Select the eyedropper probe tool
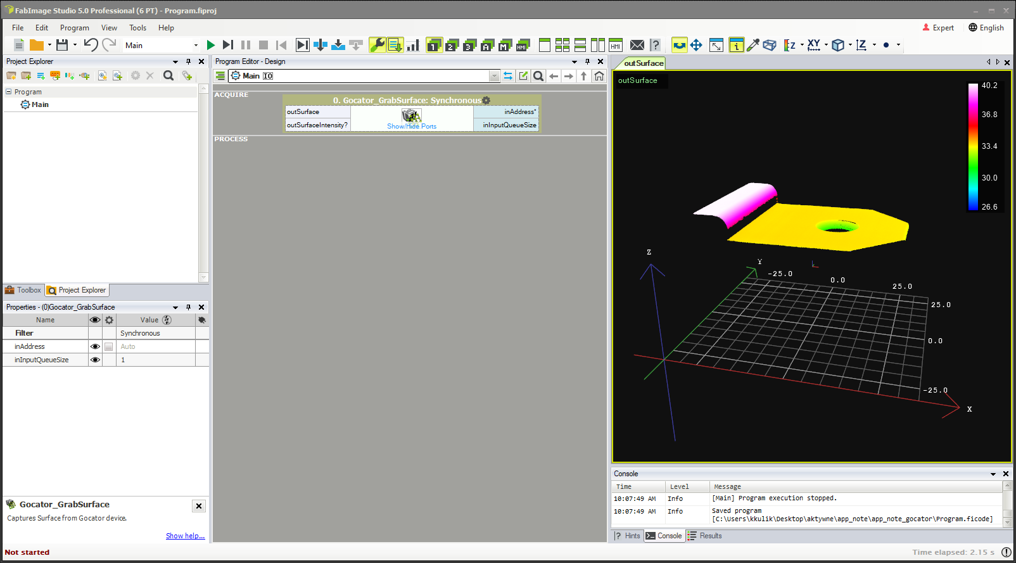This screenshot has width=1016, height=563. pos(753,45)
